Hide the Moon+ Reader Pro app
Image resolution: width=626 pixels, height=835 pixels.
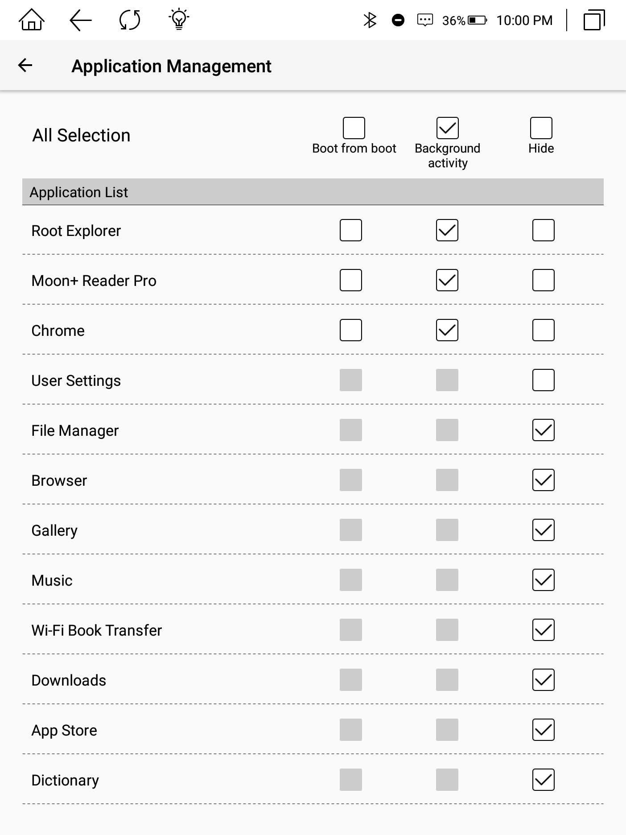click(x=543, y=280)
